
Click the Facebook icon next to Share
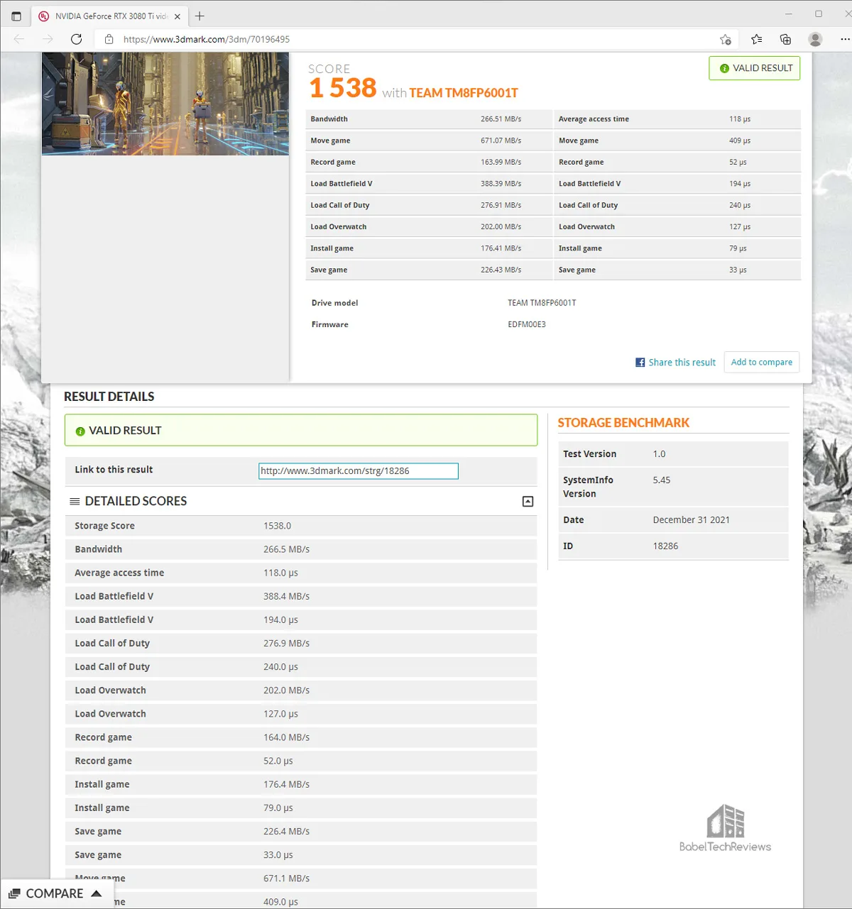(640, 362)
